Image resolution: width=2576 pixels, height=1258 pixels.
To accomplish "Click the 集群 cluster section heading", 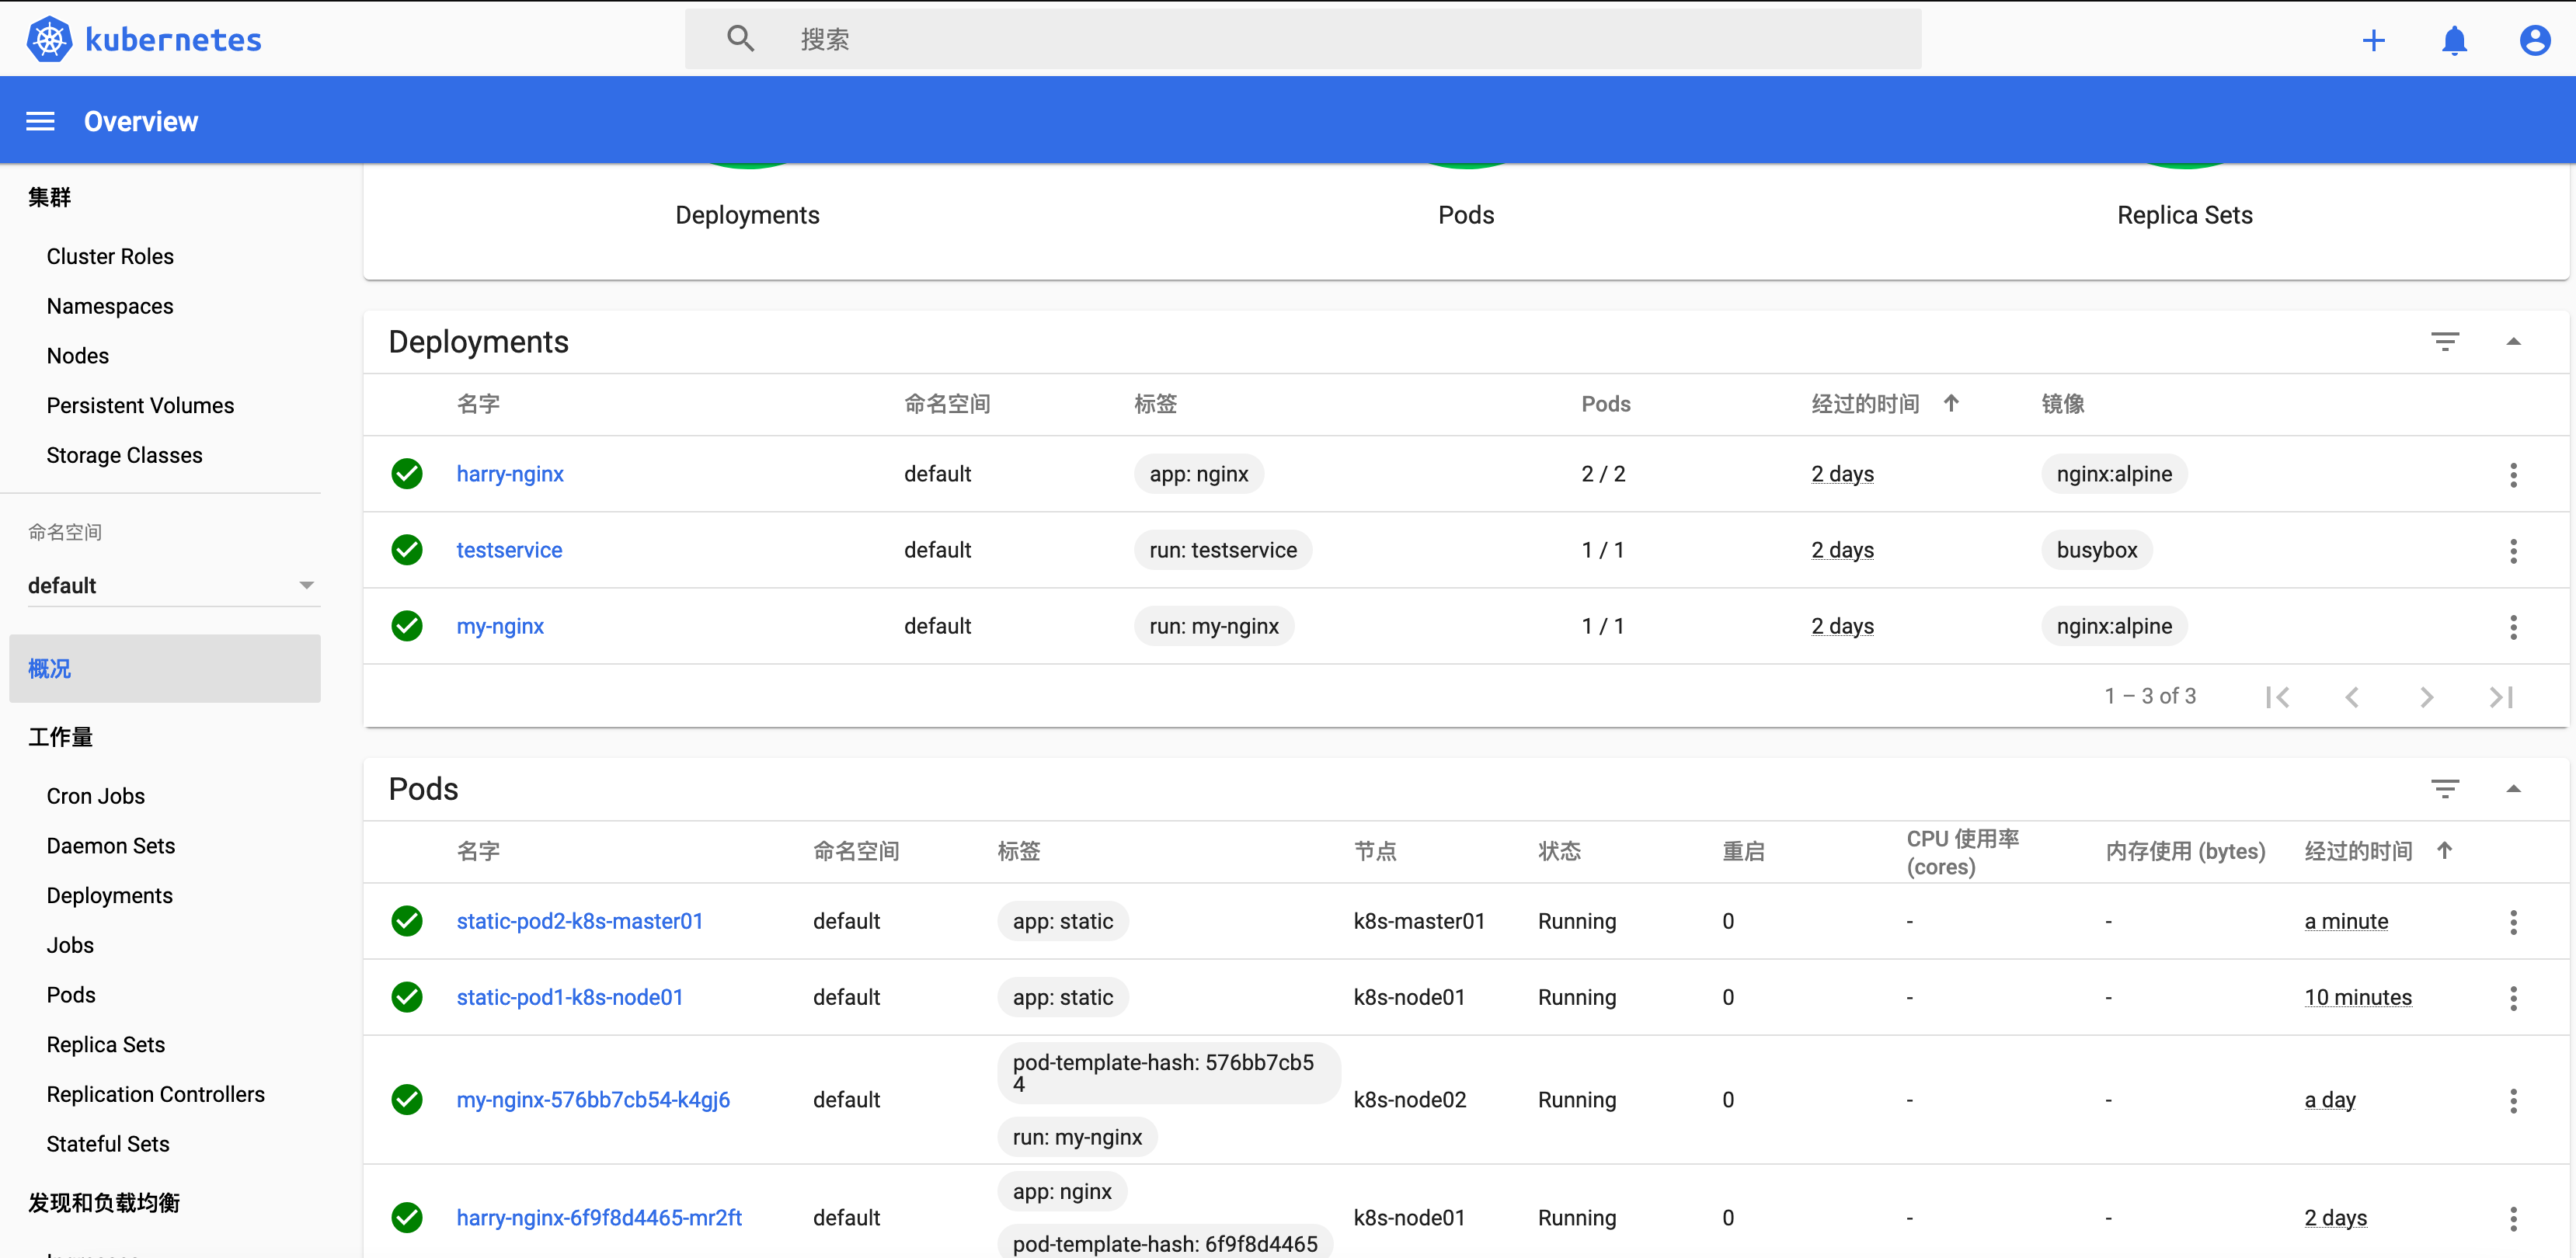I will coord(49,197).
